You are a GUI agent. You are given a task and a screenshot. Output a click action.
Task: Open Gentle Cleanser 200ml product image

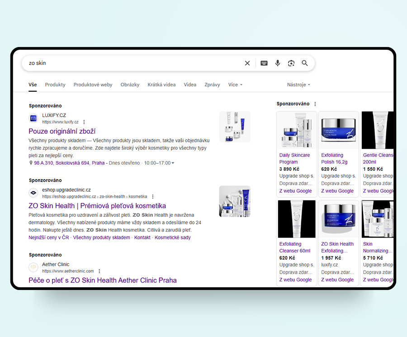point(378,130)
